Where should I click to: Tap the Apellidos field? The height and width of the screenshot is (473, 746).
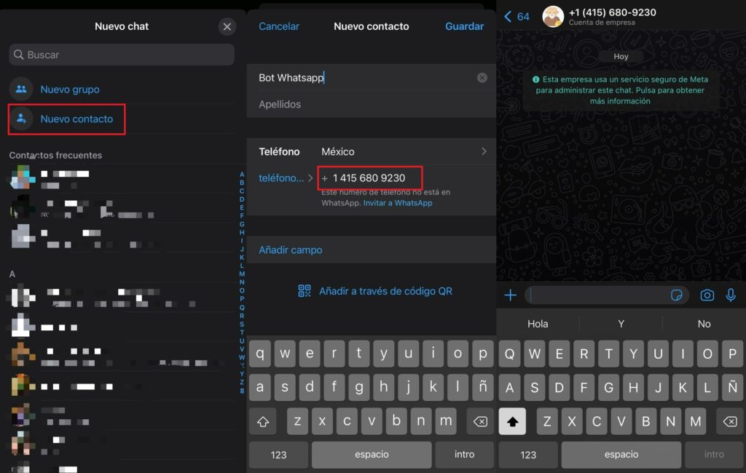click(371, 105)
